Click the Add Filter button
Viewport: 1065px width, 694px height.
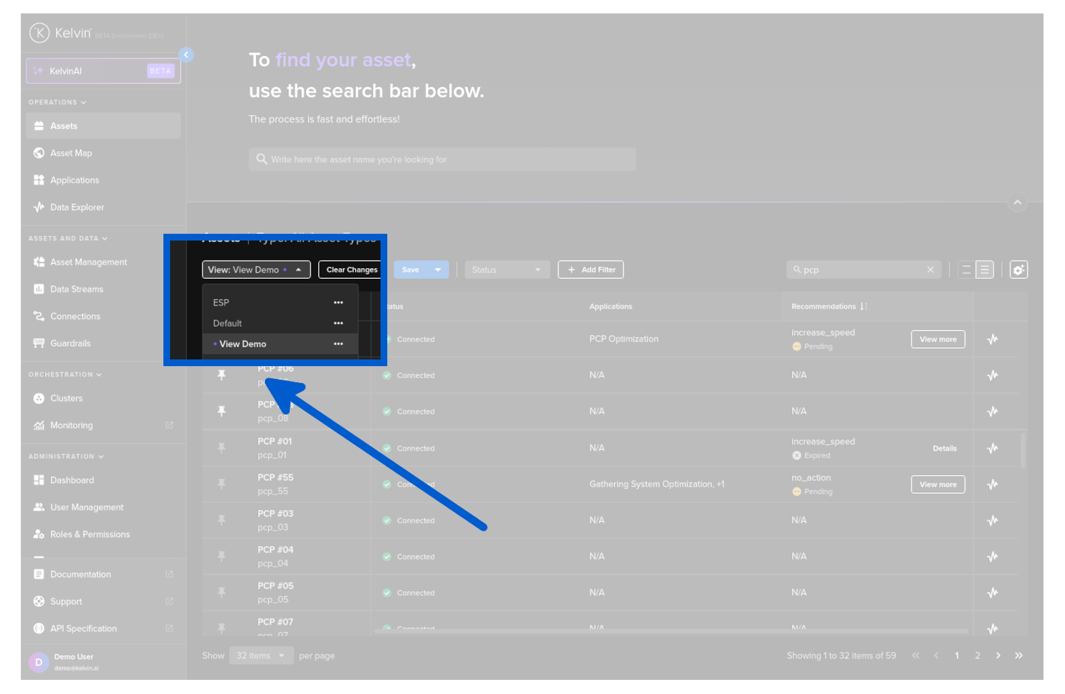[590, 270]
